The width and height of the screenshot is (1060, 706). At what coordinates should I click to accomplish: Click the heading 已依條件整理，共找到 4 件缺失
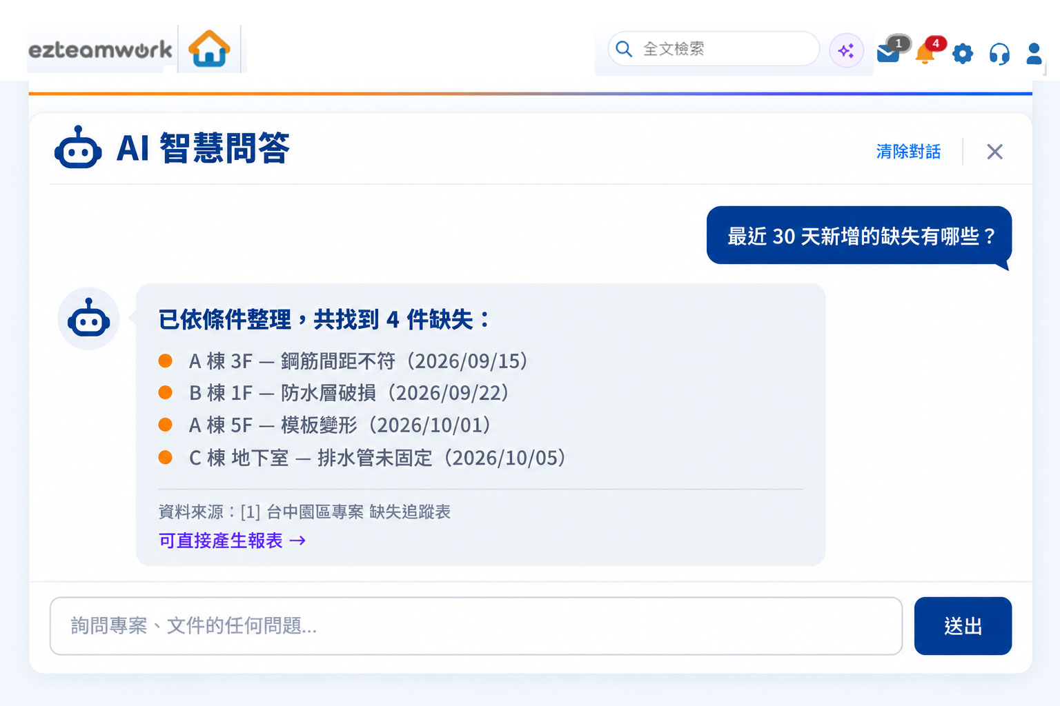point(325,319)
